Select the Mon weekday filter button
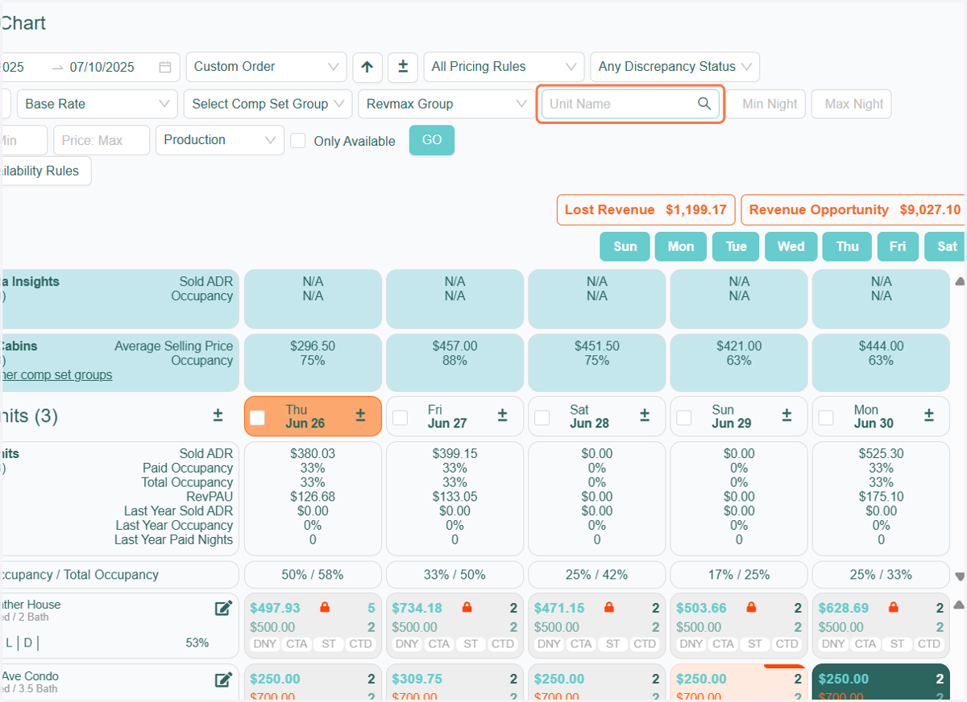Viewport: 967px width, 702px height. click(680, 246)
